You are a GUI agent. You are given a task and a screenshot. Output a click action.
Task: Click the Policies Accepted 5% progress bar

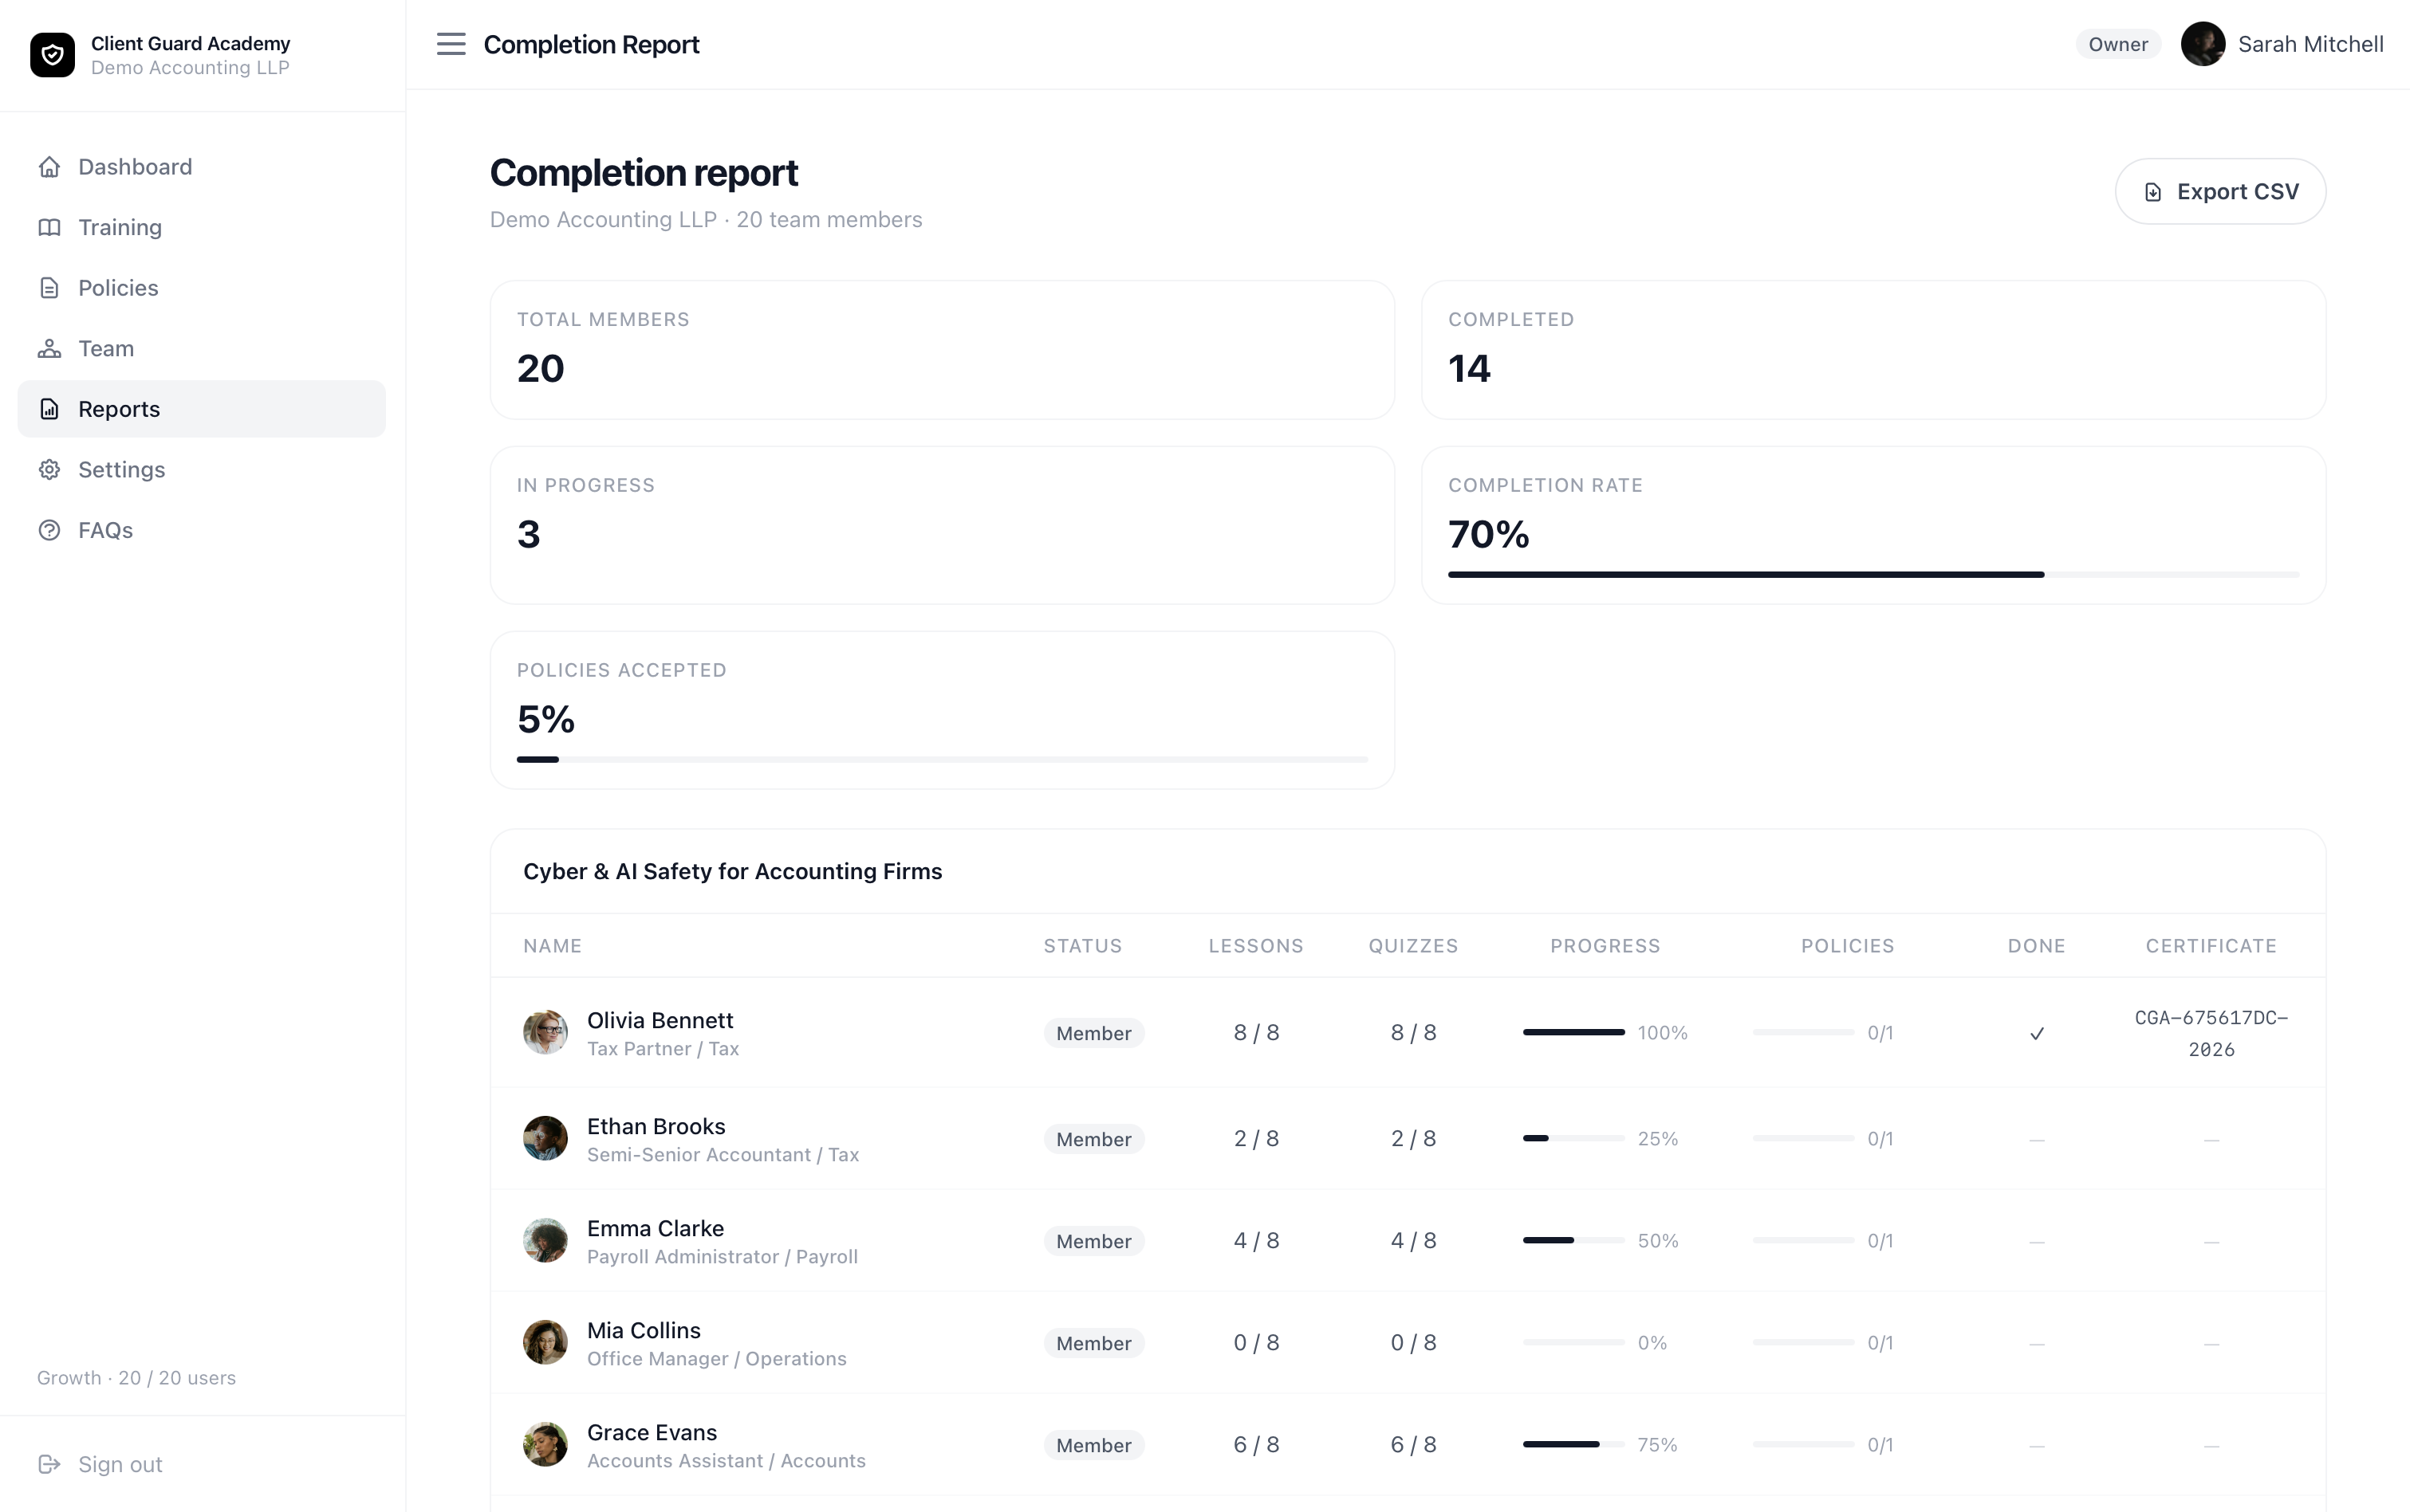click(x=941, y=759)
